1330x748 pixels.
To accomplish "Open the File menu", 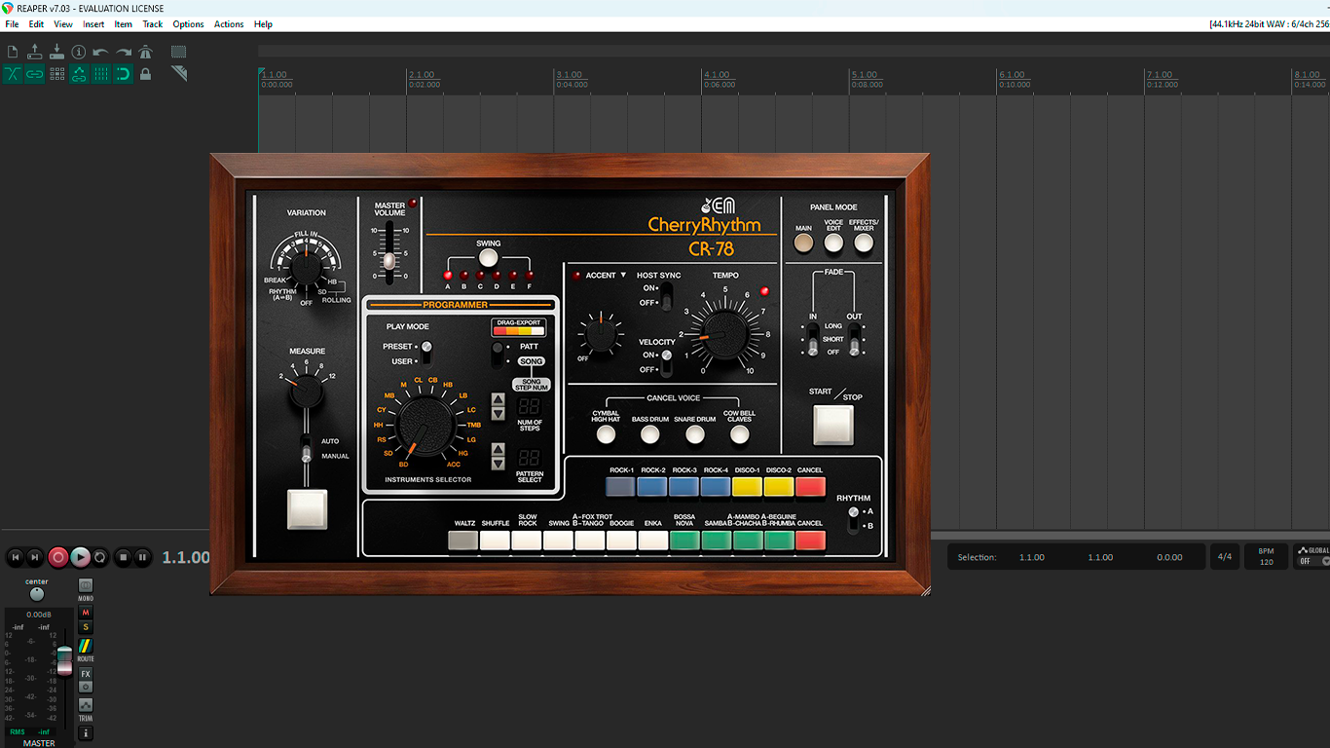I will click(12, 24).
